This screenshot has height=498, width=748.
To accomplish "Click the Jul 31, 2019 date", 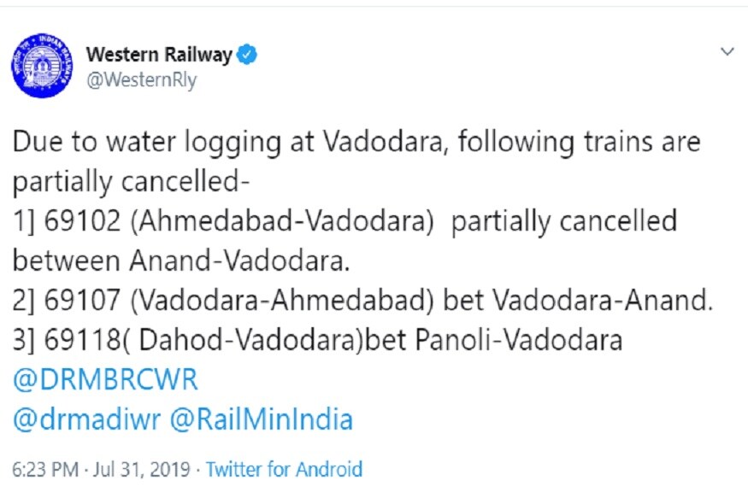I will pos(142,470).
